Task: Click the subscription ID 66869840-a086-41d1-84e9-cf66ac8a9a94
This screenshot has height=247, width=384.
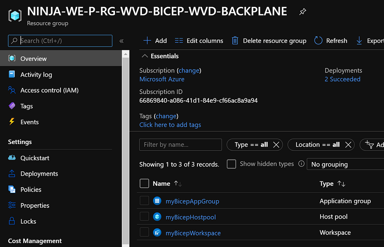Action: point(198,100)
